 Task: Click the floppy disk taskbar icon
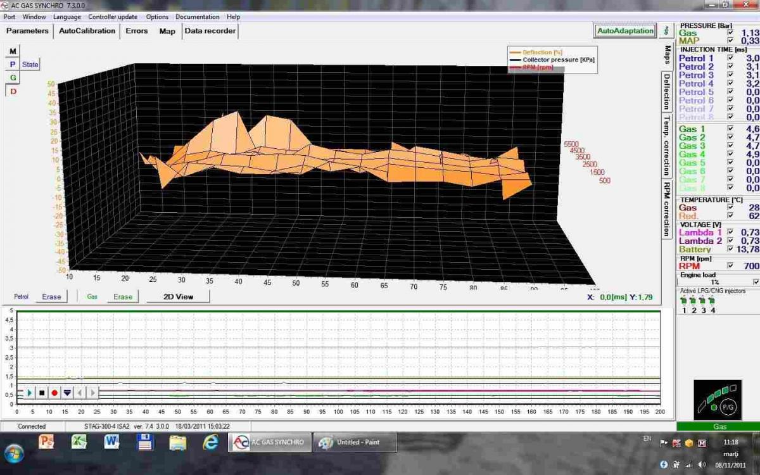coord(145,441)
